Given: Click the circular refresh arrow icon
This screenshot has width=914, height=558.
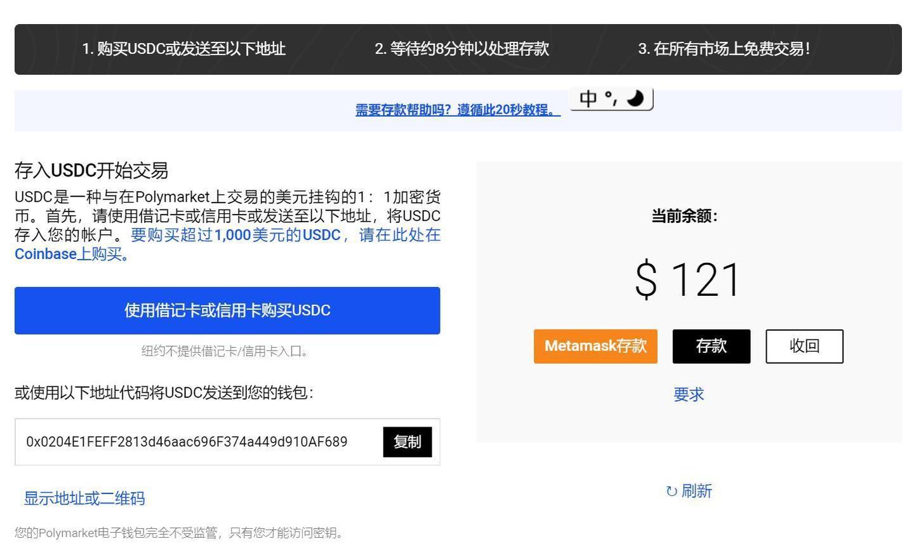Looking at the screenshot, I should coord(671,491).
